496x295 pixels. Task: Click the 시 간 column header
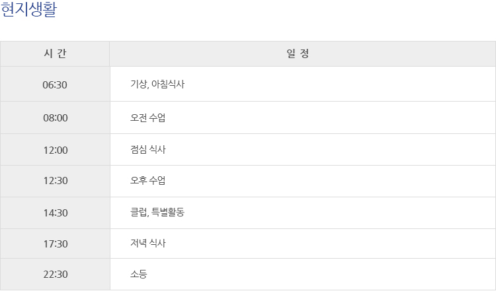pyautogui.click(x=55, y=54)
